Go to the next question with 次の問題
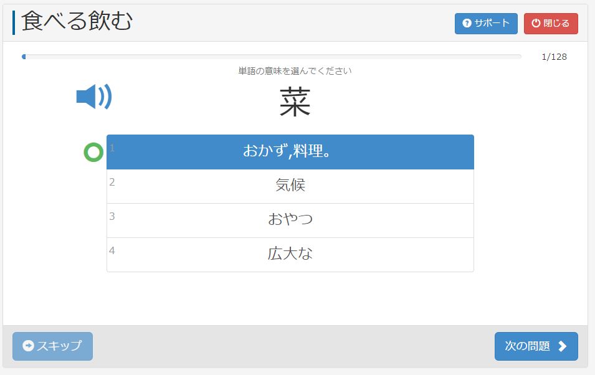Screen dimensions: 595x375 tap(536, 346)
